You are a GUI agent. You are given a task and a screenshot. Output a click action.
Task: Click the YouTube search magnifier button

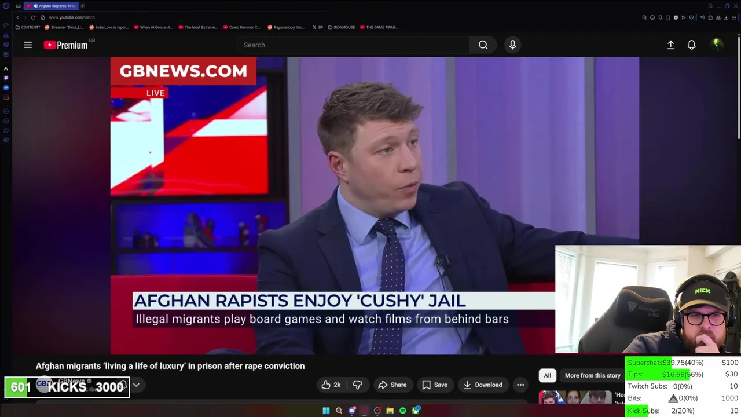[x=483, y=45]
